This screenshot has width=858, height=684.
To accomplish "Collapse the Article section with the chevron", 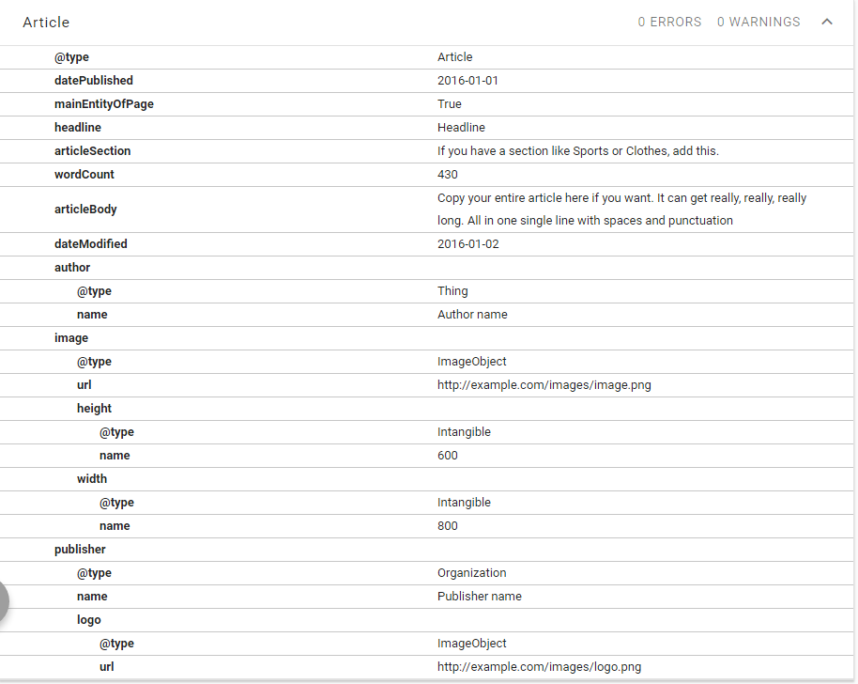I will [x=826, y=22].
